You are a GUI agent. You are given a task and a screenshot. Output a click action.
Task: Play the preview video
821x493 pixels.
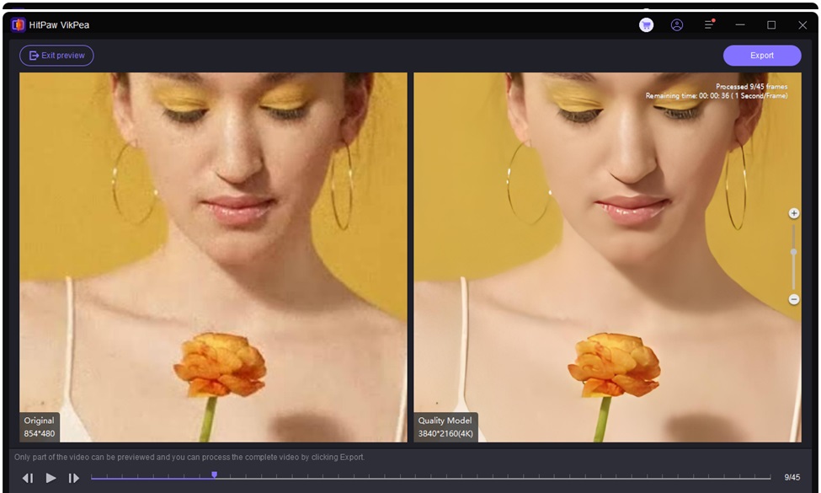coord(51,478)
